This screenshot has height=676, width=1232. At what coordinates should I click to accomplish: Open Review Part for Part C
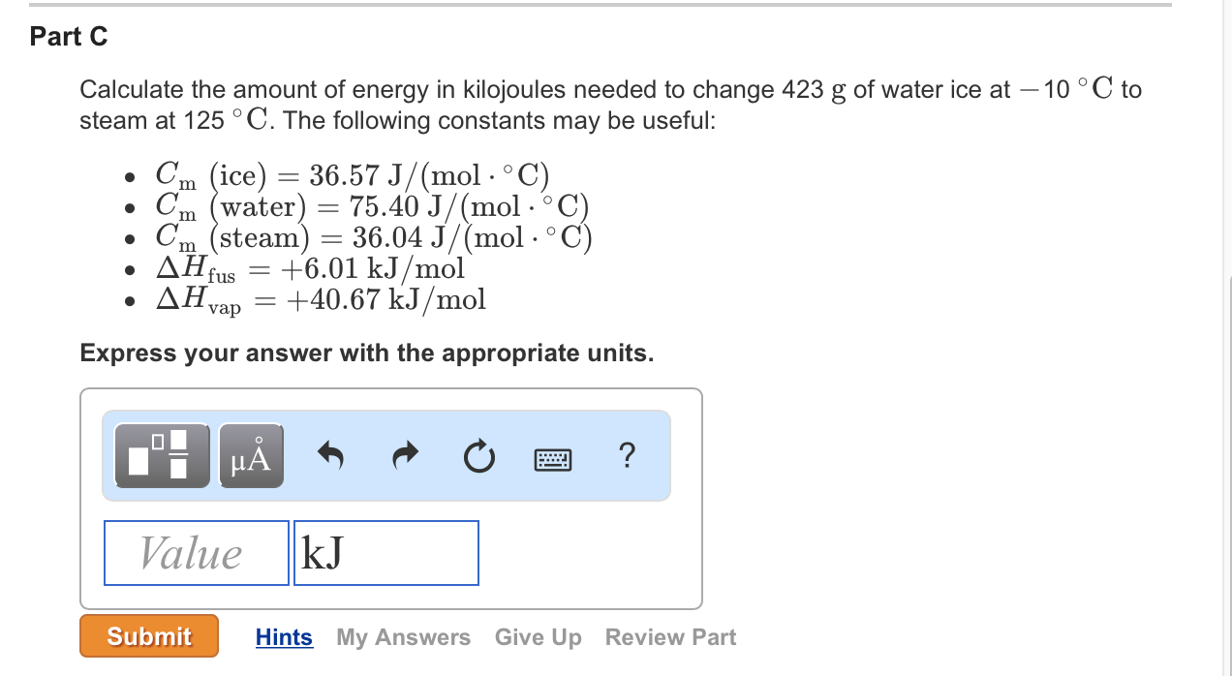[670, 635]
